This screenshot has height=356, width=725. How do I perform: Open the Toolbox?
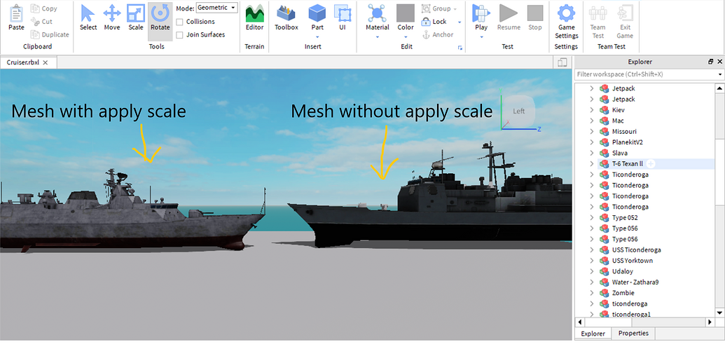pyautogui.click(x=286, y=18)
